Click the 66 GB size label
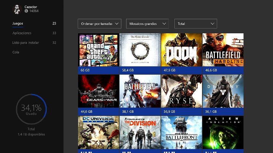 click(85, 70)
